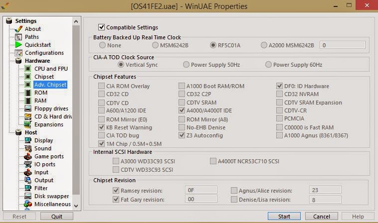Toggle Ramsey revision checkbox
Viewport: 378px width, 223px height.
click(x=116, y=190)
